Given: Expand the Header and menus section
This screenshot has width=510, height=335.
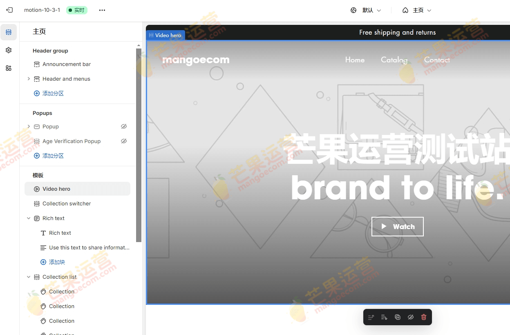Looking at the screenshot, I should click(x=29, y=79).
